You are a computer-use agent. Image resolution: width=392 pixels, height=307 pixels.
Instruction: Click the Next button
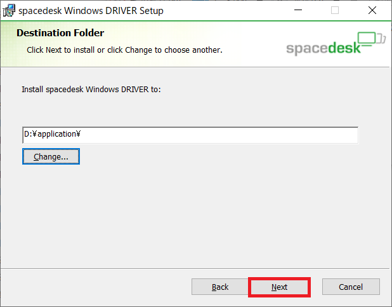(279, 287)
